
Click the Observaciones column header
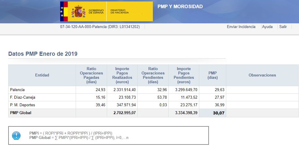262,75
